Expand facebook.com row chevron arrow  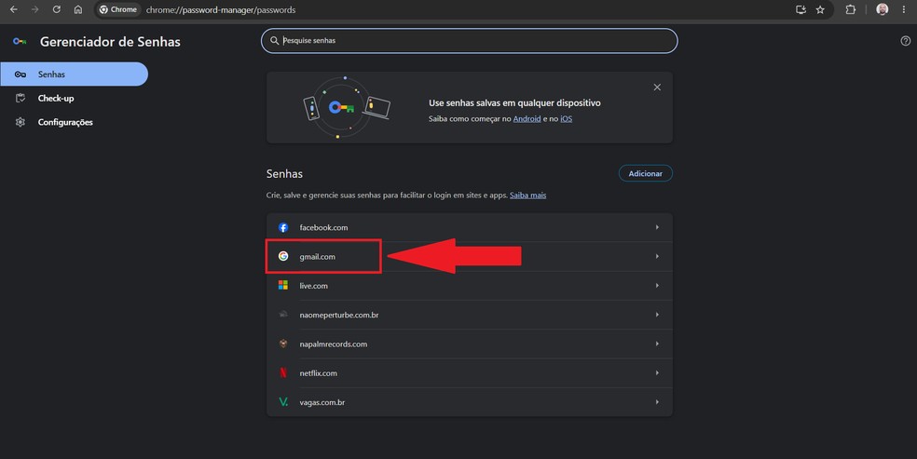click(657, 227)
